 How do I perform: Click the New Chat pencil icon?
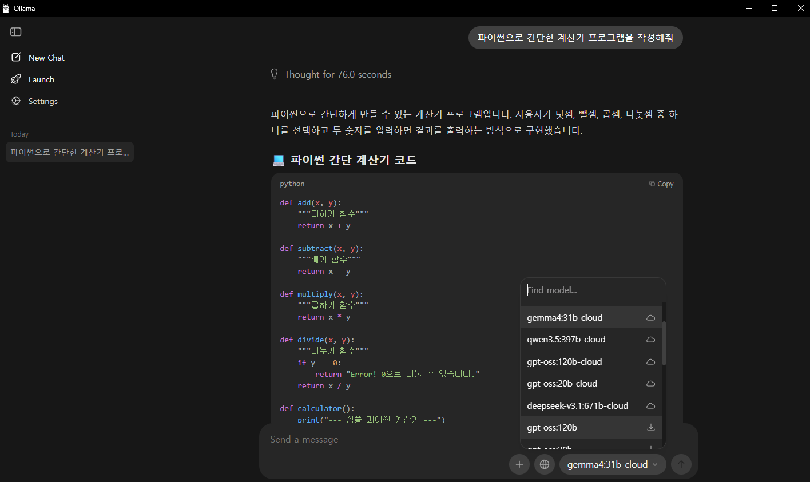(16, 57)
